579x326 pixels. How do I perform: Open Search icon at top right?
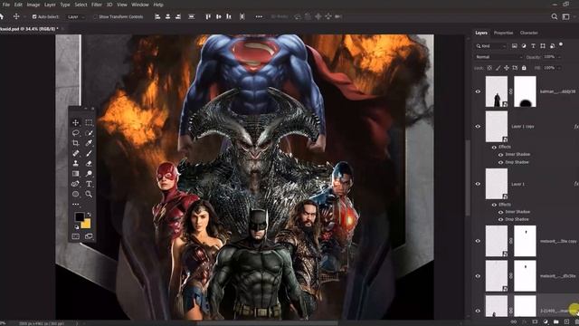[x=555, y=16]
